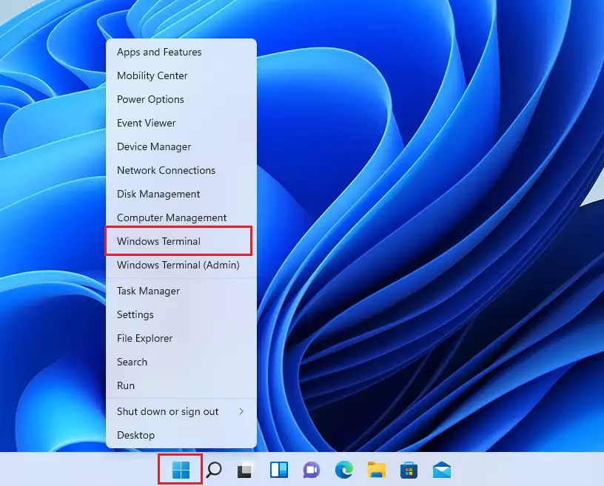The image size is (604, 486).
Task: Open File Explorer folder icon on taskbar
Action: click(377, 470)
